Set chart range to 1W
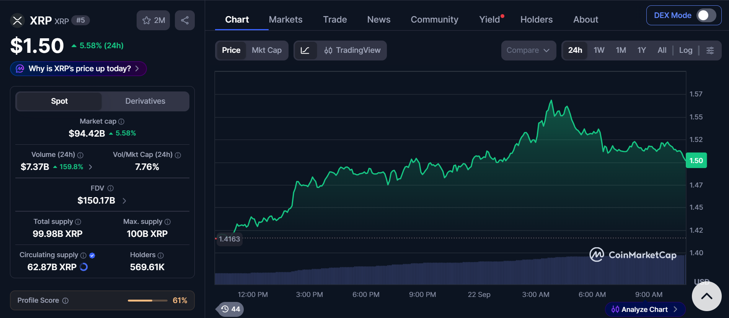Viewport: 729px width, 318px height. coord(599,51)
